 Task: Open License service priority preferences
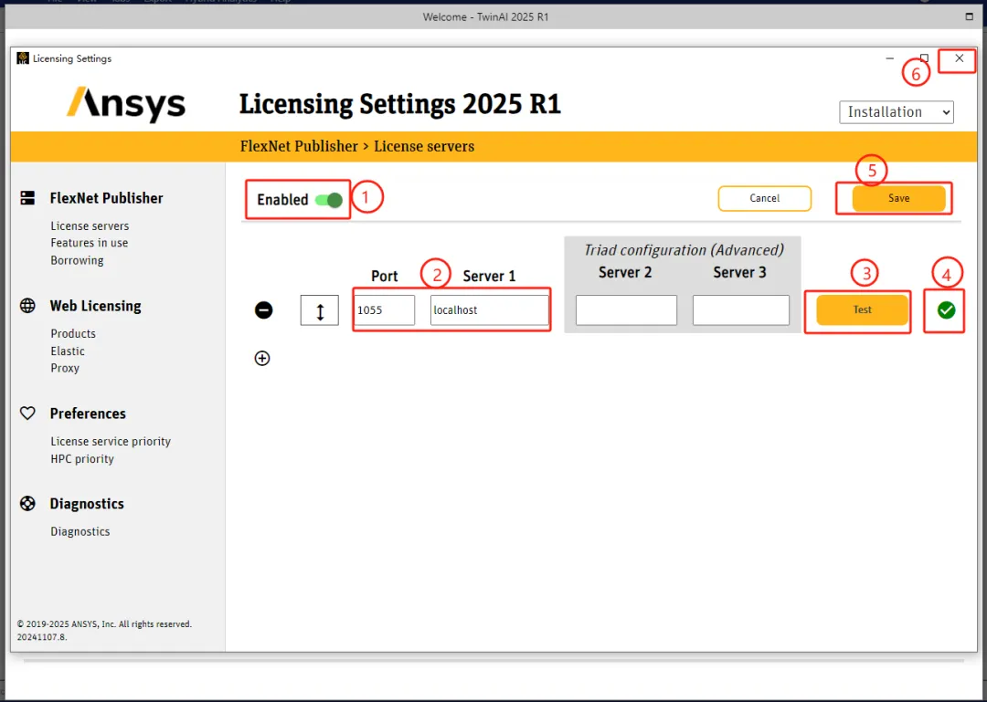pos(111,442)
